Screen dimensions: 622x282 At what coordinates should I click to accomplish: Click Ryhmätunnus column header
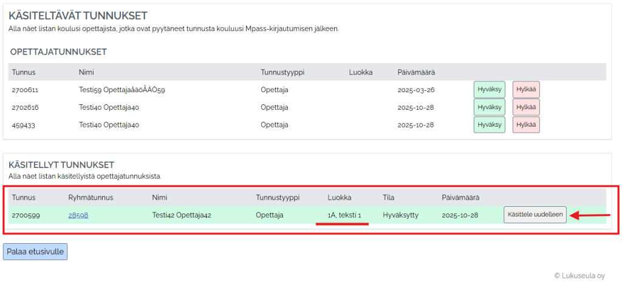pos(91,198)
